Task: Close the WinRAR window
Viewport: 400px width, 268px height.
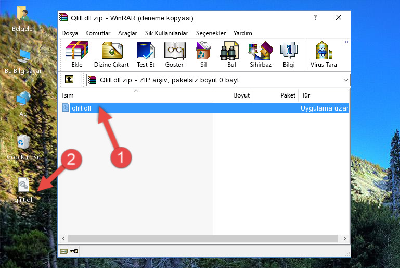Action: click(x=339, y=17)
